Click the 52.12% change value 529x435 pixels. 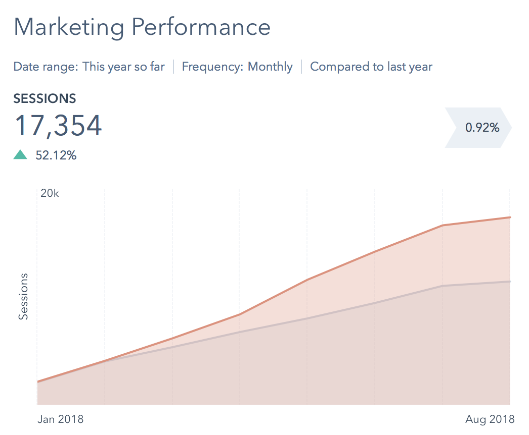56,155
